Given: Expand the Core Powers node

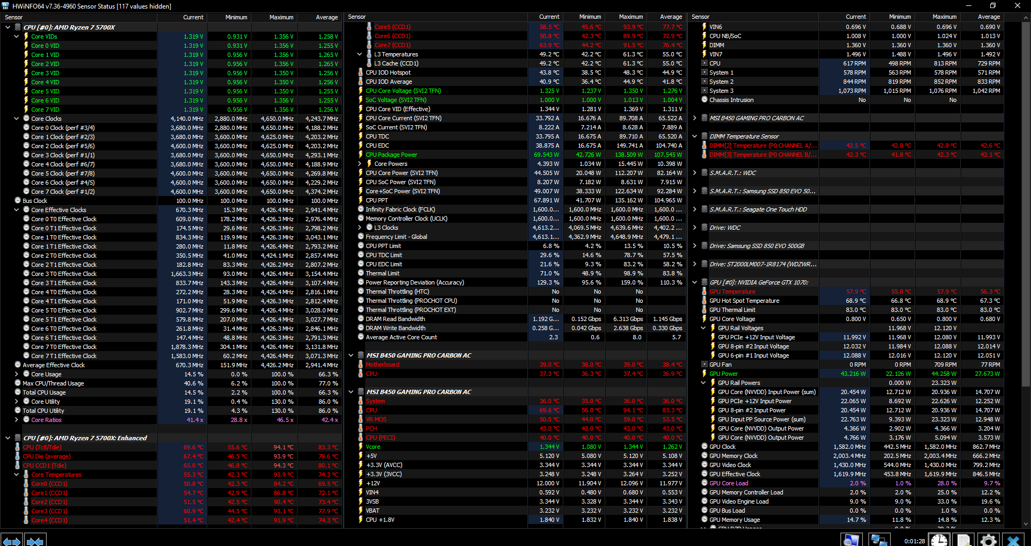Looking at the screenshot, I should pos(360,164).
